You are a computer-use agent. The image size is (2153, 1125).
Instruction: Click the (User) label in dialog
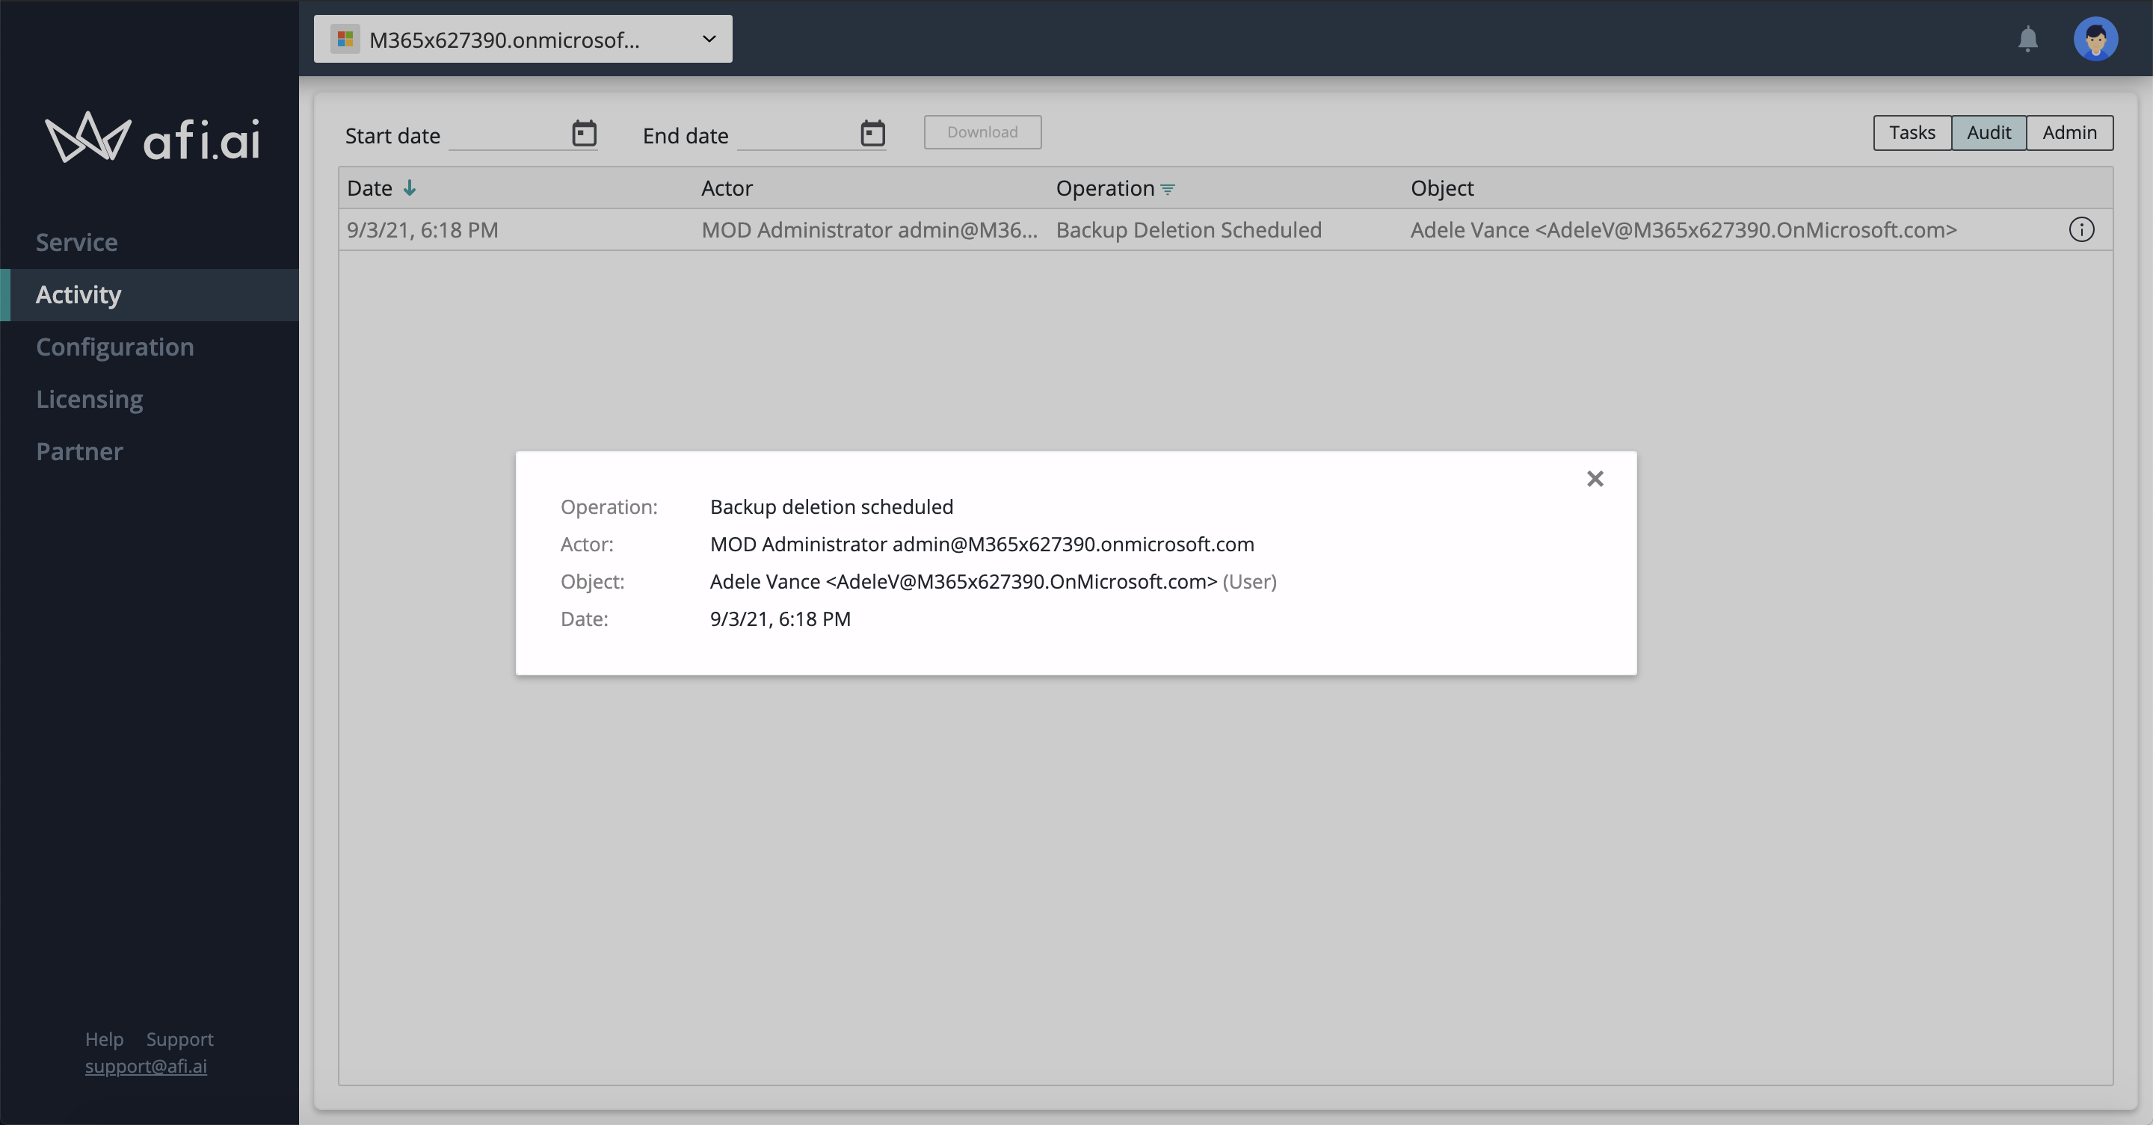coord(1249,581)
